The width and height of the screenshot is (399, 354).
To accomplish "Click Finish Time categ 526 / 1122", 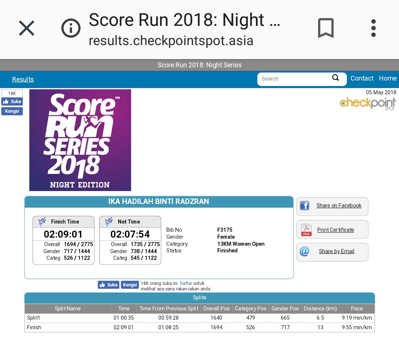I will pos(77,258).
